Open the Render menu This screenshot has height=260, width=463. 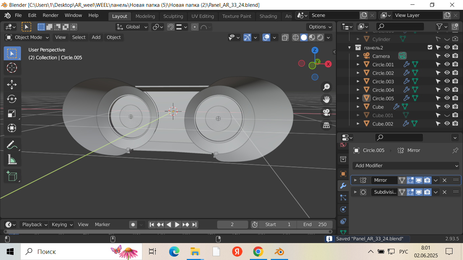coord(51,15)
